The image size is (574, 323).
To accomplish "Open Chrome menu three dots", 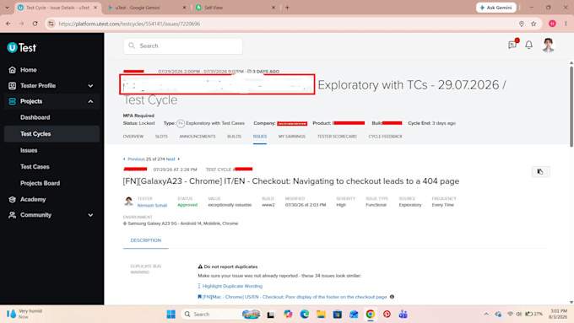I will click(x=566, y=24).
